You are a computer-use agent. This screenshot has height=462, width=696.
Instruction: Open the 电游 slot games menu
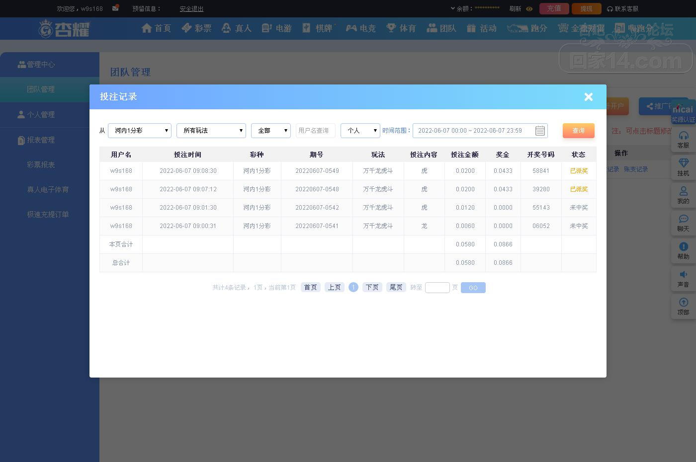pos(277,28)
